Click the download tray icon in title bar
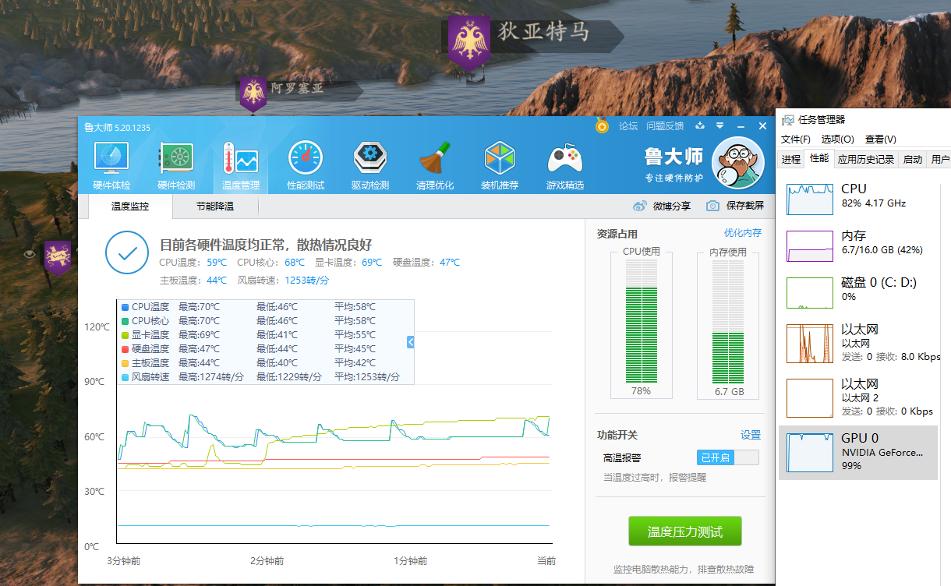The height and width of the screenshot is (586, 951). point(700,125)
